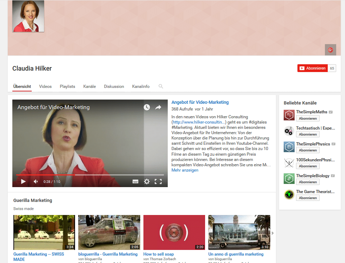Image resolution: width=345 pixels, height=263 pixels.
Task: Click How to sell soap title link
Action: [x=159, y=254]
